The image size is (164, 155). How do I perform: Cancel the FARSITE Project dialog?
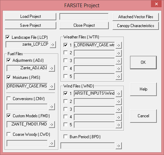coord(143,116)
